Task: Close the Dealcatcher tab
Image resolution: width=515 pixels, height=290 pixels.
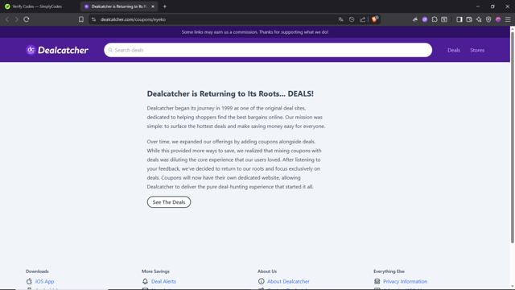Action: (x=153, y=6)
